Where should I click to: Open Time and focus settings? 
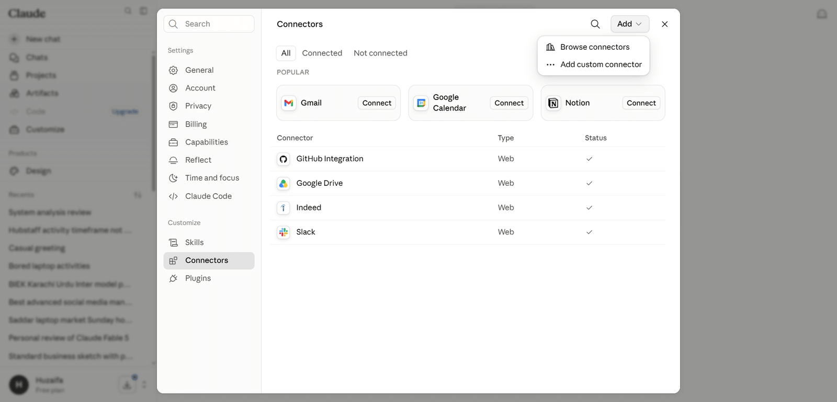coord(209,178)
